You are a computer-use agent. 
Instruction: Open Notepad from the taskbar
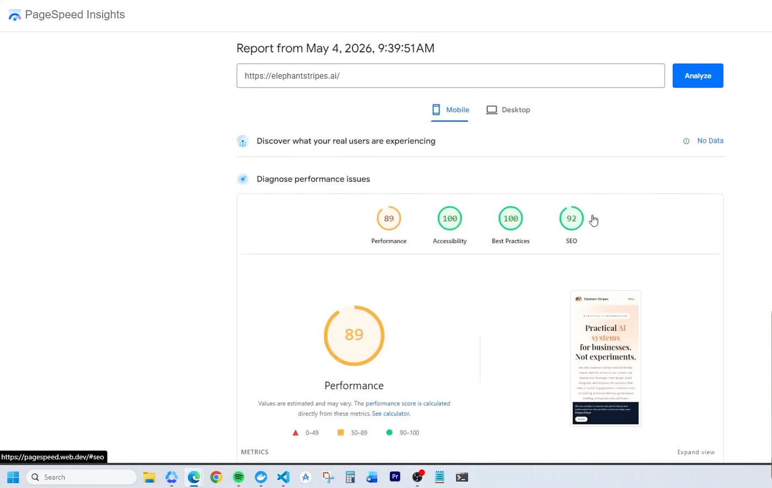point(439,477)
